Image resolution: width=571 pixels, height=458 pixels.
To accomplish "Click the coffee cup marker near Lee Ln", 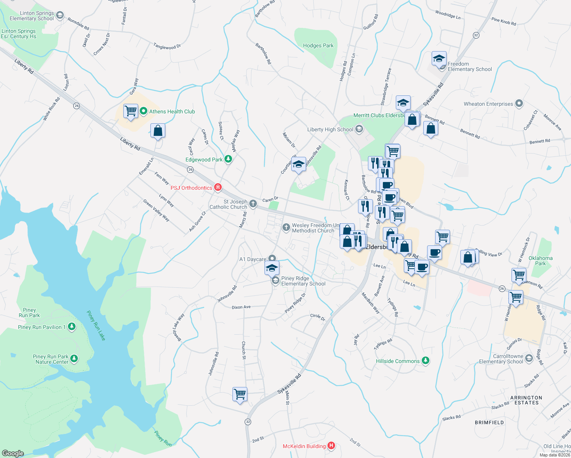I will (x=422, y=268).
